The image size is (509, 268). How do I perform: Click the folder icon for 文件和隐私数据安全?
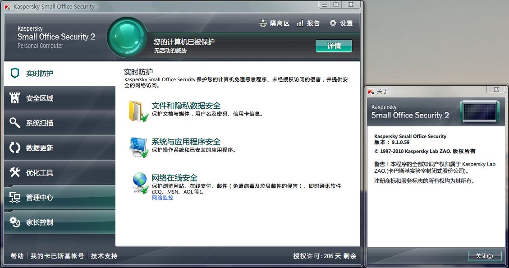point(138,111)
